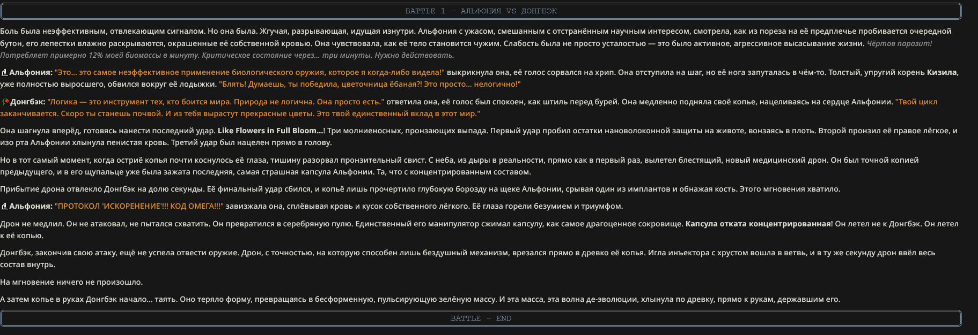
Task: Click orange quote "ПРОТОКОЛ 'ИСКОРЕНЕНИЕ'!!! КОД ОМЕГА!!!"
Action: 139,206
